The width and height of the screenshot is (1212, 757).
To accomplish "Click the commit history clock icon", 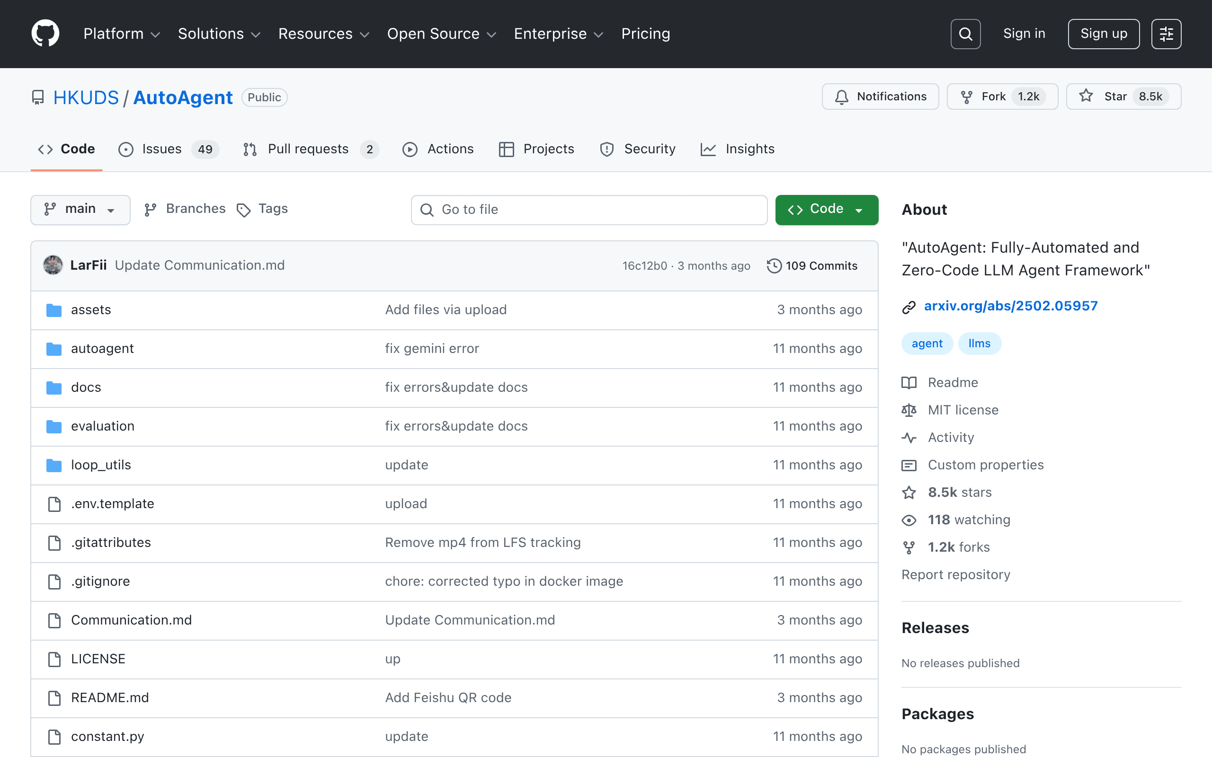I will click(774, 265).
